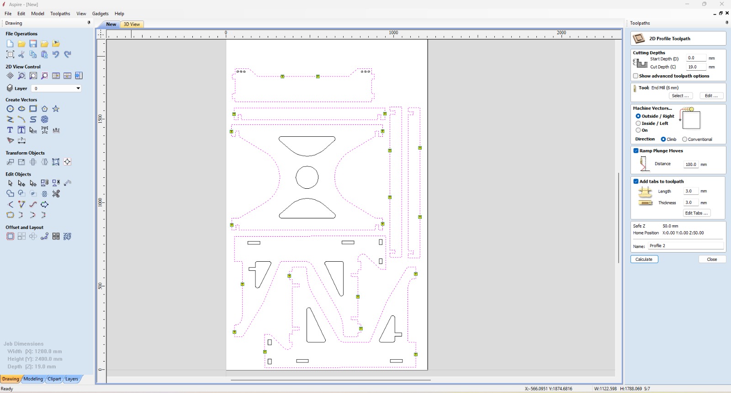Click the Draw Ellipse tool
This screenshot has width=731, height=393.
(x=21, y=109)
